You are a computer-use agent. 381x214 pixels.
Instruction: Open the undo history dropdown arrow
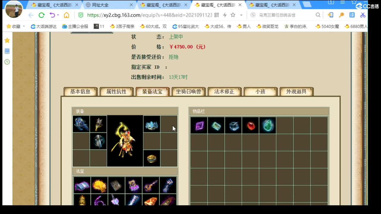(x=58, y=15)
